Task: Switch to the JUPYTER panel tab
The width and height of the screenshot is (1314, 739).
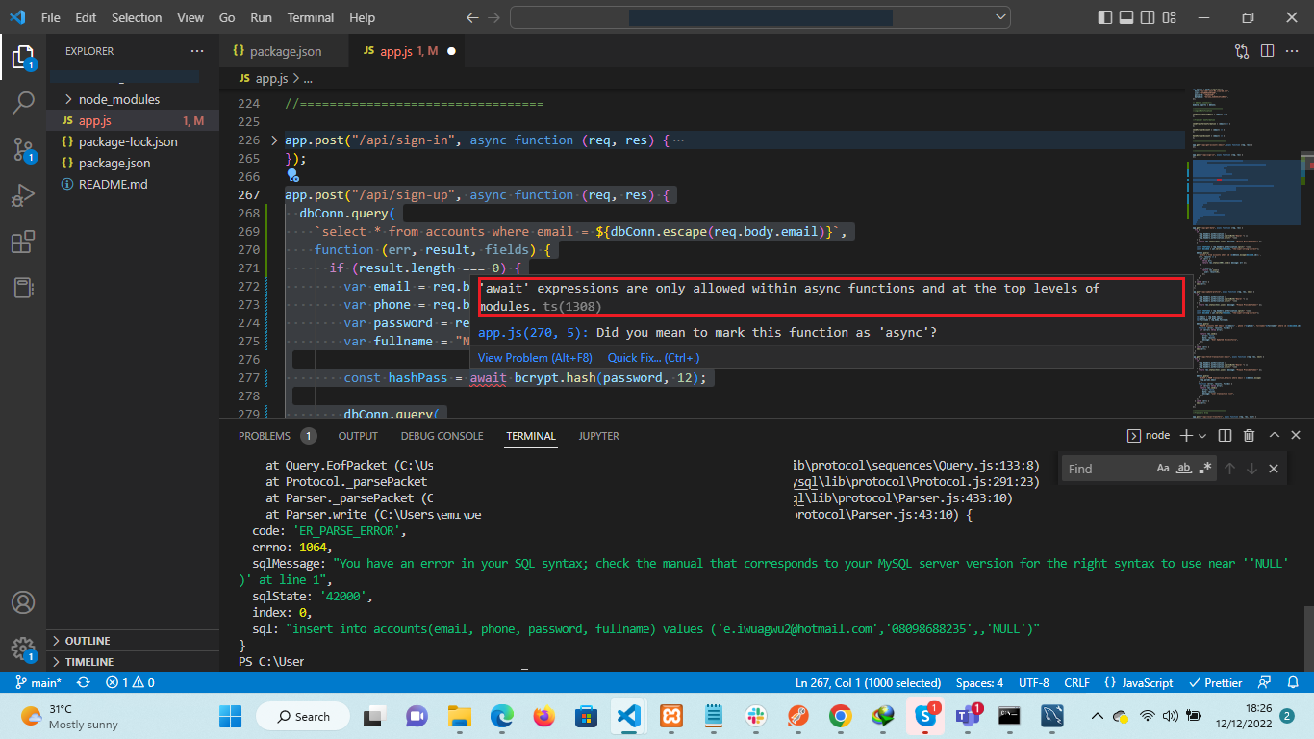Action: pos(598,436)
